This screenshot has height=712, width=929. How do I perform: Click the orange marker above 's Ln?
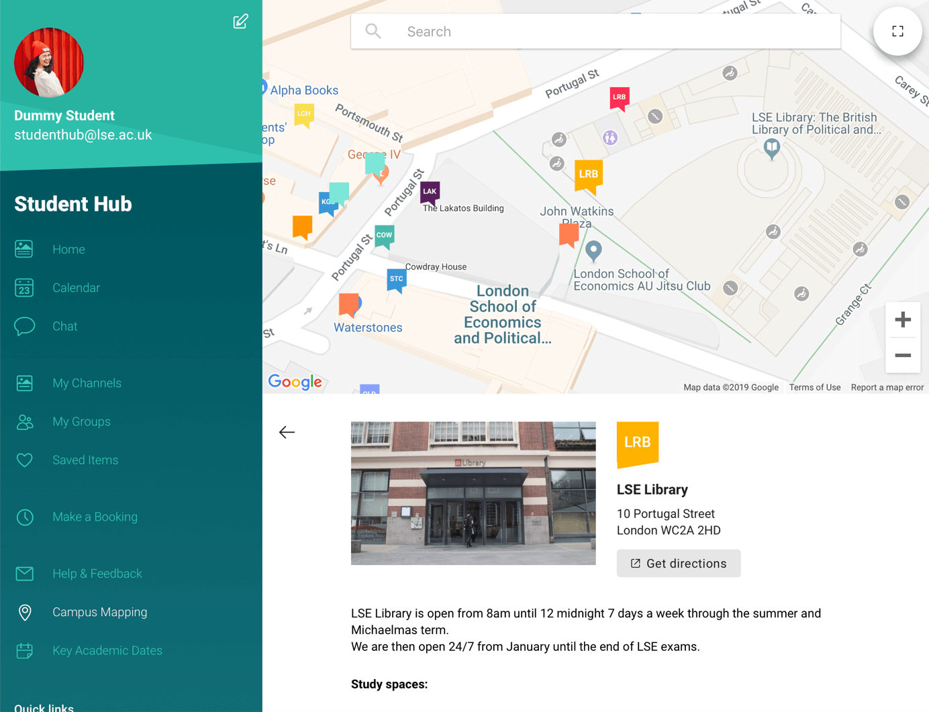coord(303,227)
